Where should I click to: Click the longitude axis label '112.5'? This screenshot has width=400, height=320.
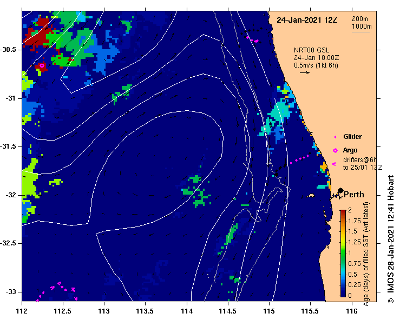63,311
